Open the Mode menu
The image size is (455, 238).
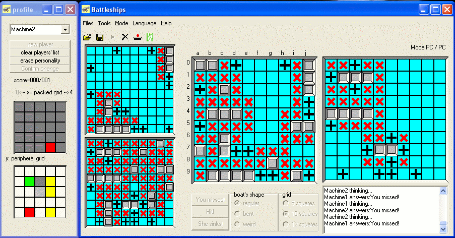point(121,23)
